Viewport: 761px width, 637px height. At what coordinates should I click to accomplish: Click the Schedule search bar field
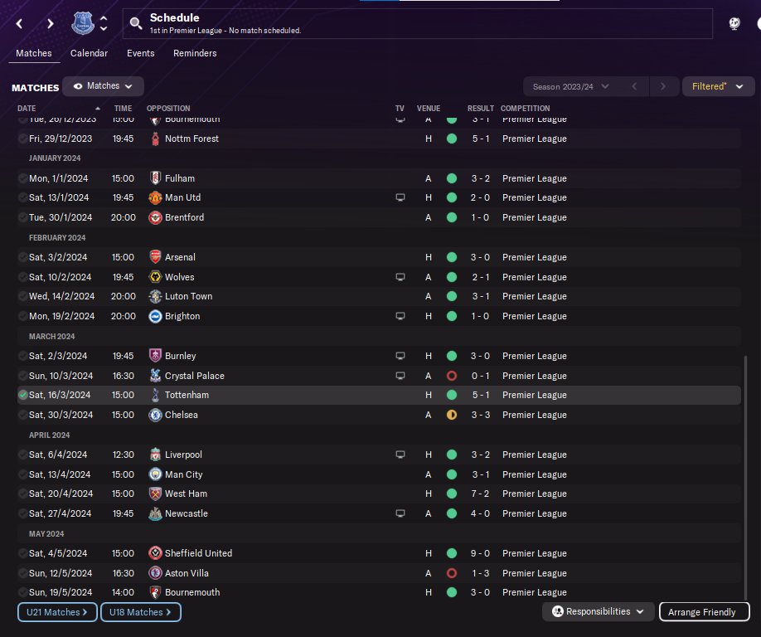point(417,23)
